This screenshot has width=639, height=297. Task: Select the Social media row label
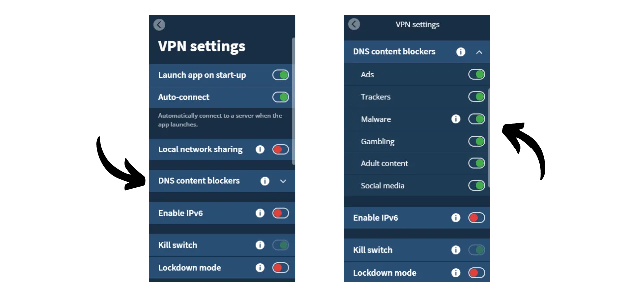click(382, 186)
